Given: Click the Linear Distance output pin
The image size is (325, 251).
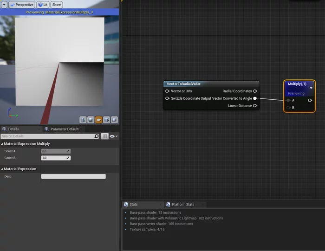Looking at the screenshot, I should pos(255,106).
